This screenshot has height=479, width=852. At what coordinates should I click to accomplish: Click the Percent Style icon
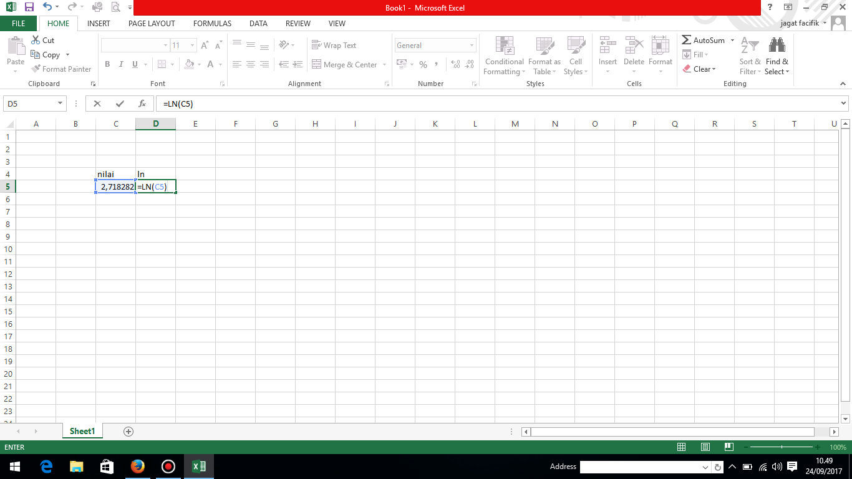click(x=424, y=64)
